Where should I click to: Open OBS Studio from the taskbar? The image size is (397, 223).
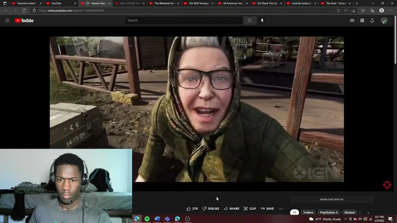(x=187, y=219)
